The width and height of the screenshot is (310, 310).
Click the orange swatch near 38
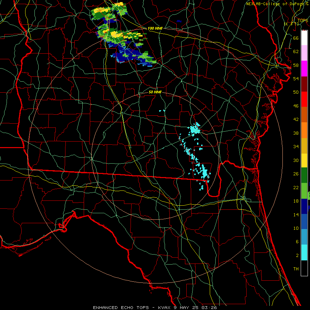(x=304, y=130)
